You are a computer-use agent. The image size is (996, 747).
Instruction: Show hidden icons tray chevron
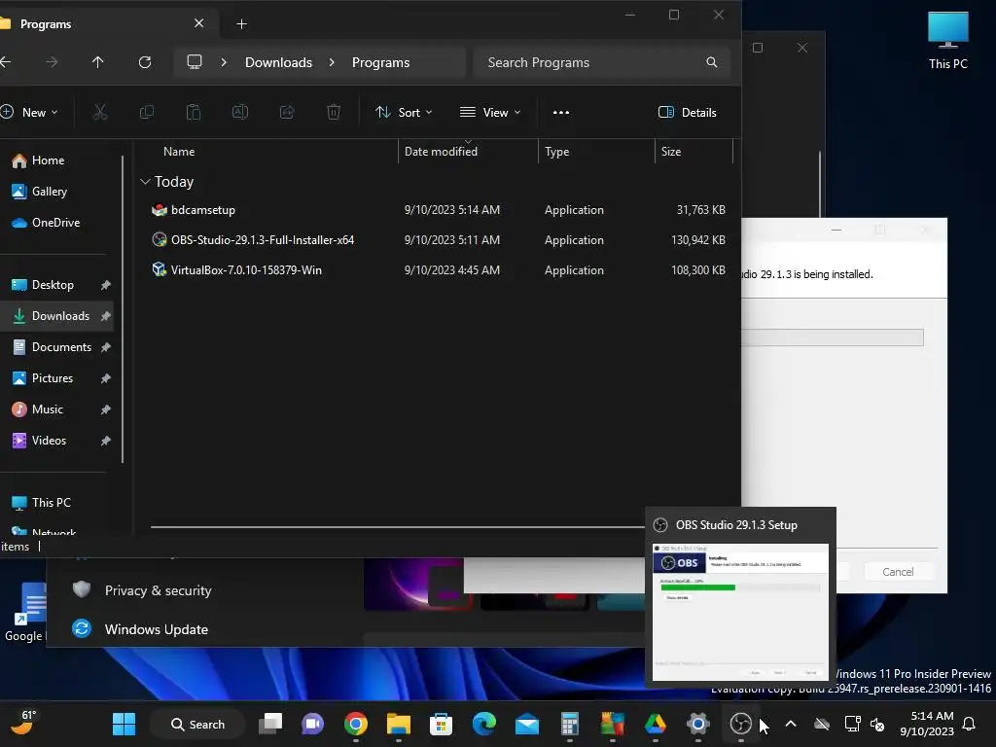(x=791, y=724)
